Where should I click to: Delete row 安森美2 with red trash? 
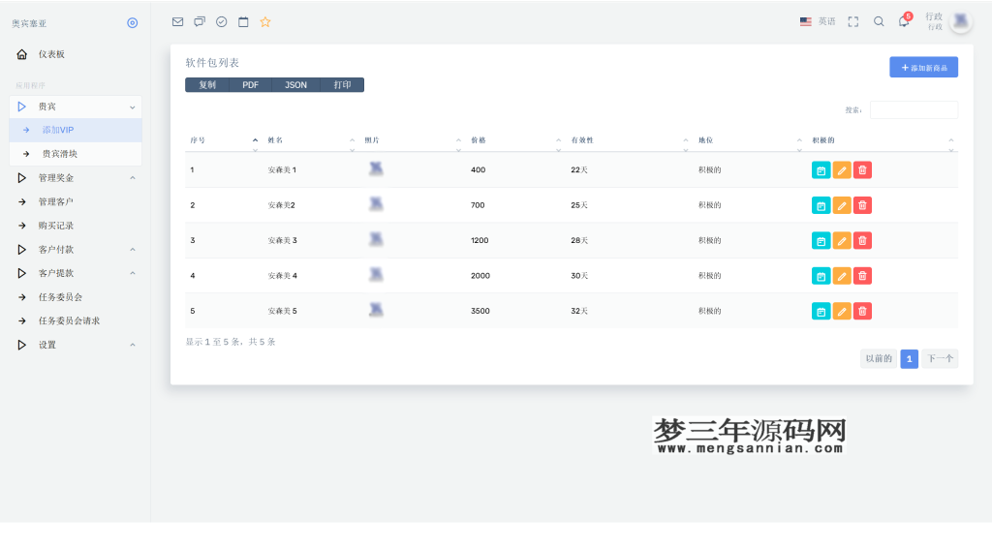862,205
